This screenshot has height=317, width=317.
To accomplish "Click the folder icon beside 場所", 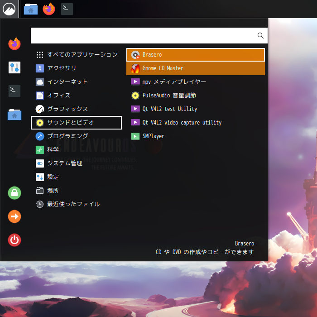I will [40, 191].
